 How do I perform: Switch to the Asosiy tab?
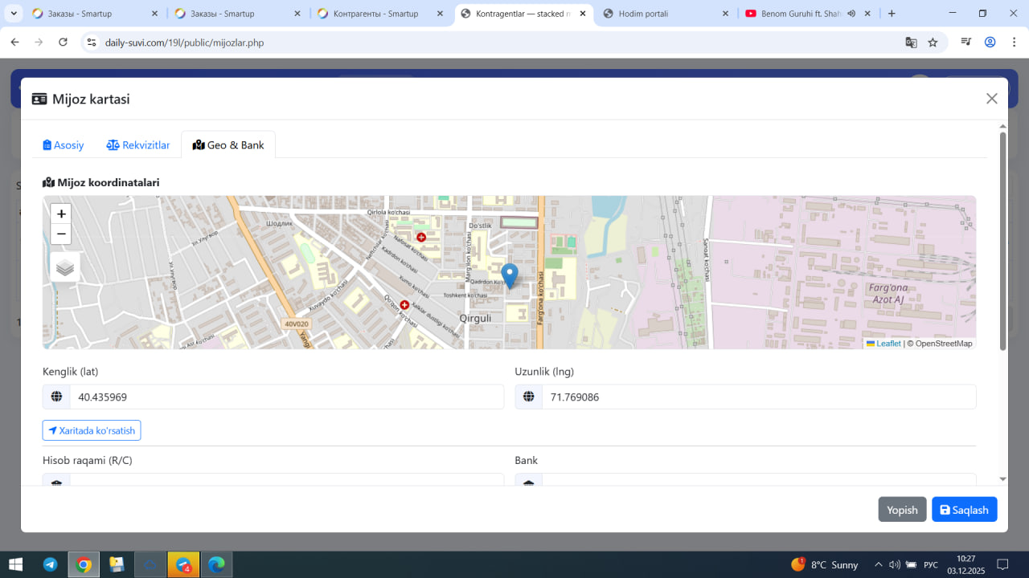click(64, 145)
